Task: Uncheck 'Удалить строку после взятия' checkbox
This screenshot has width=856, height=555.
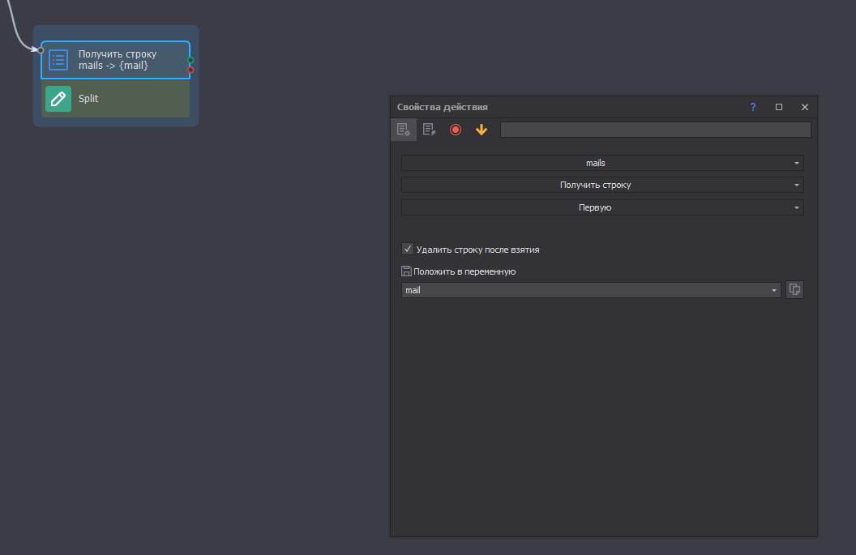Action: pyautogui.click(x=408, y=250)
